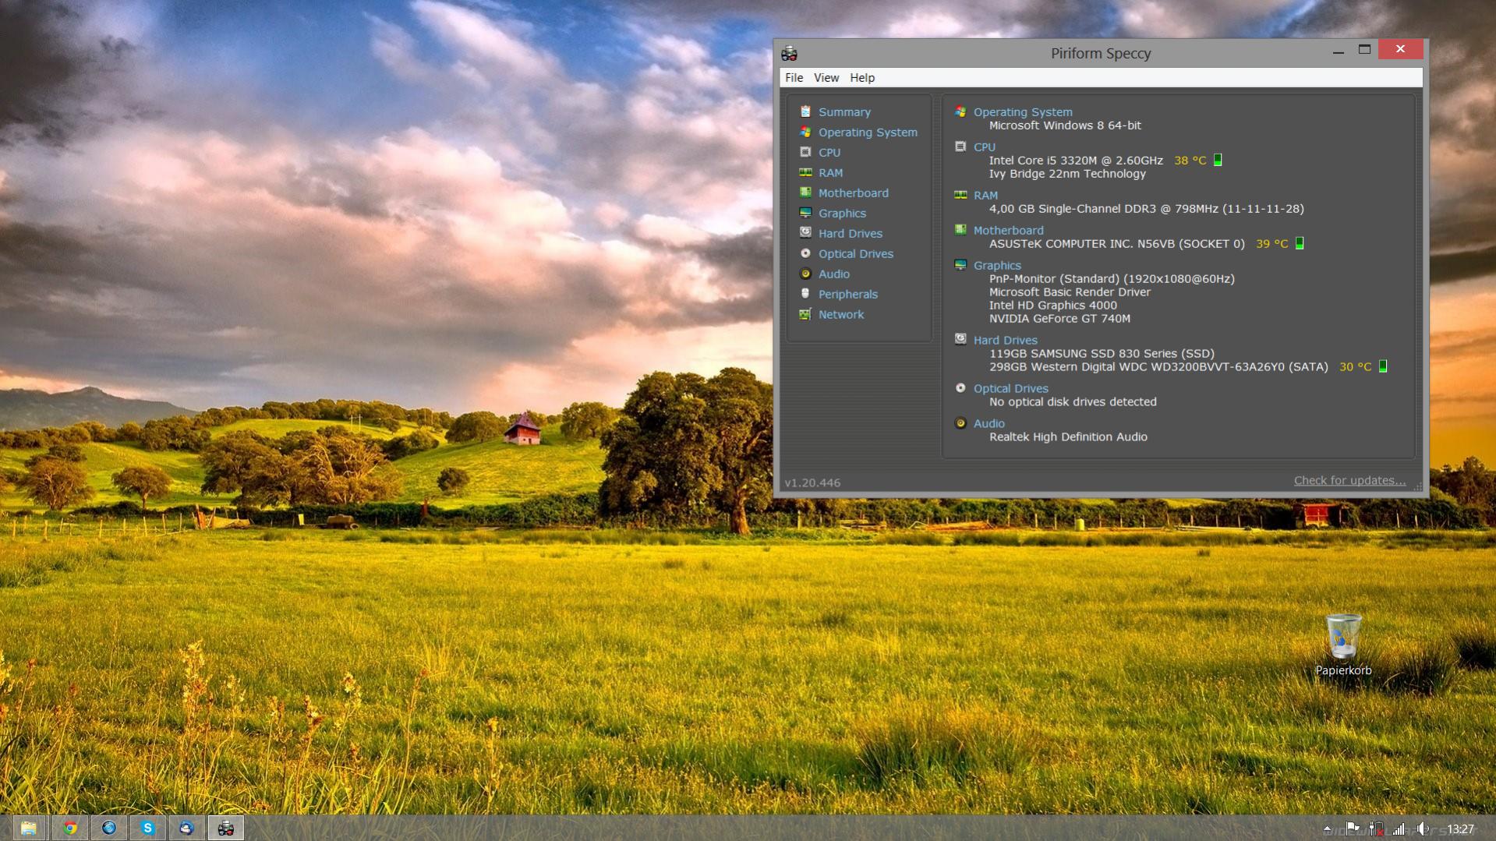1496x841 pixels.
Task: Click the blue circular icon next to Chrome in taskbar
Action: (109, 828)
